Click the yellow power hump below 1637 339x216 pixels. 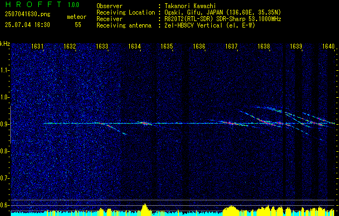231,210
